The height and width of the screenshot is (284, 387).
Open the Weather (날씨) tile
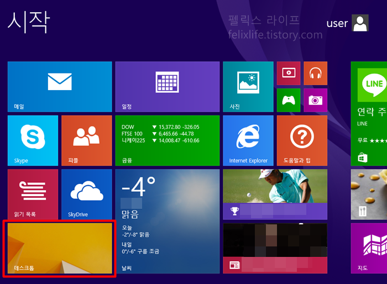click(x=168, y=221)
